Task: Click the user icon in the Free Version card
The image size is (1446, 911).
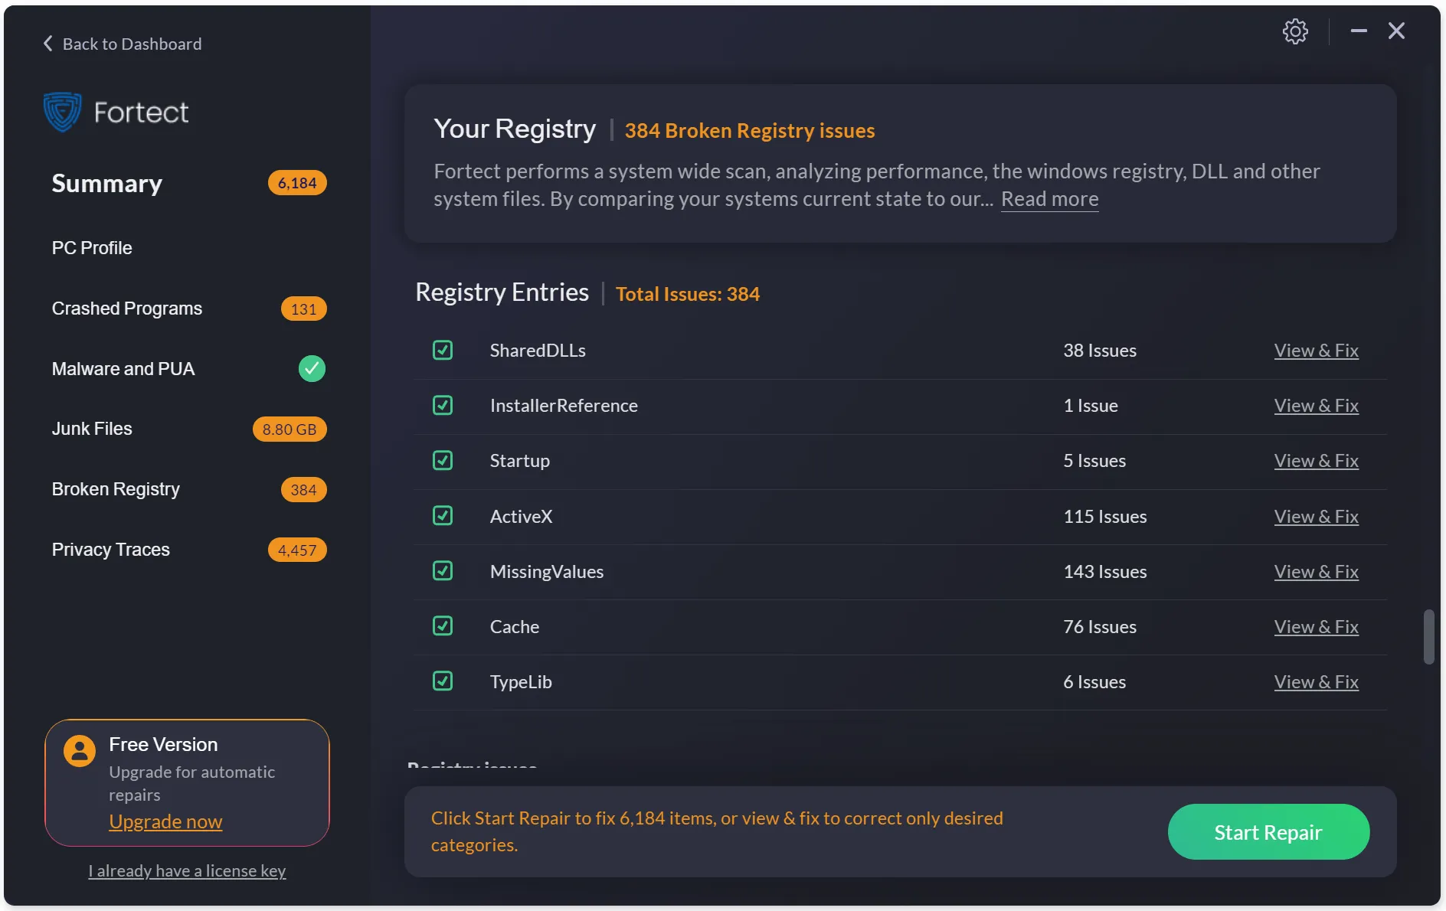Action: click(x=80, y=750)
